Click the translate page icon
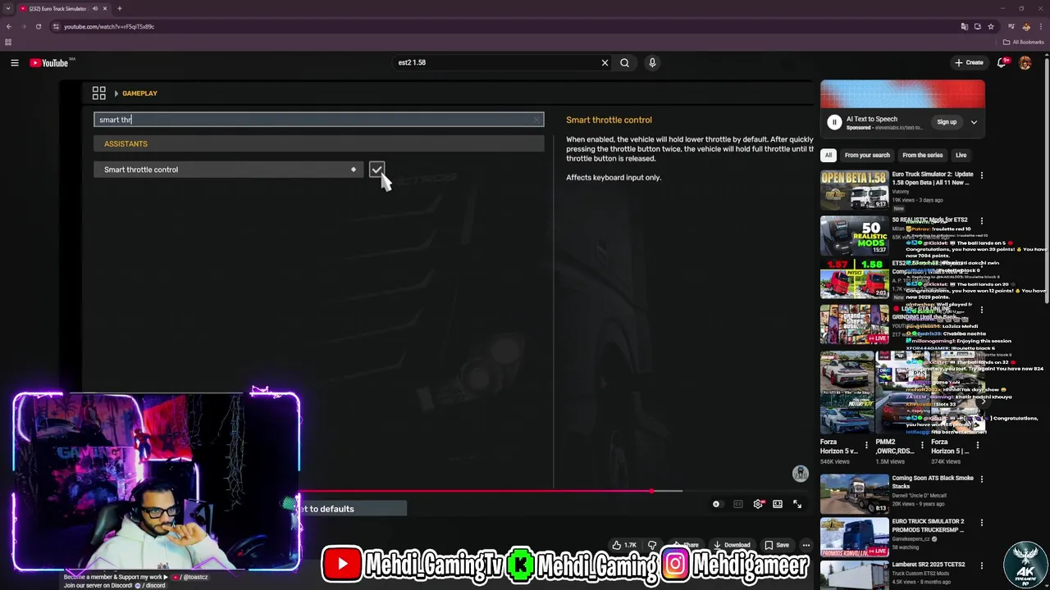 pos(965,26)
